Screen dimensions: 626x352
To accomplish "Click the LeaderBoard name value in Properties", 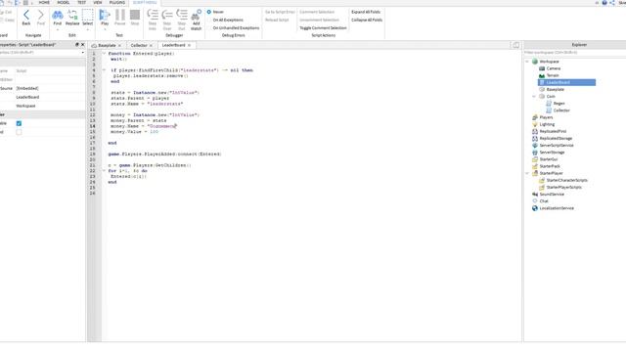I will pos(27,97).
